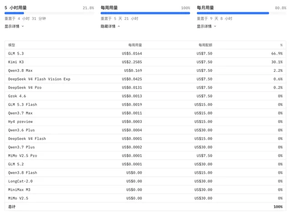This screenshot has height=215, width=291.
Task: Click the 每月用量 progress bar
Action: click(x=241, y=13)
